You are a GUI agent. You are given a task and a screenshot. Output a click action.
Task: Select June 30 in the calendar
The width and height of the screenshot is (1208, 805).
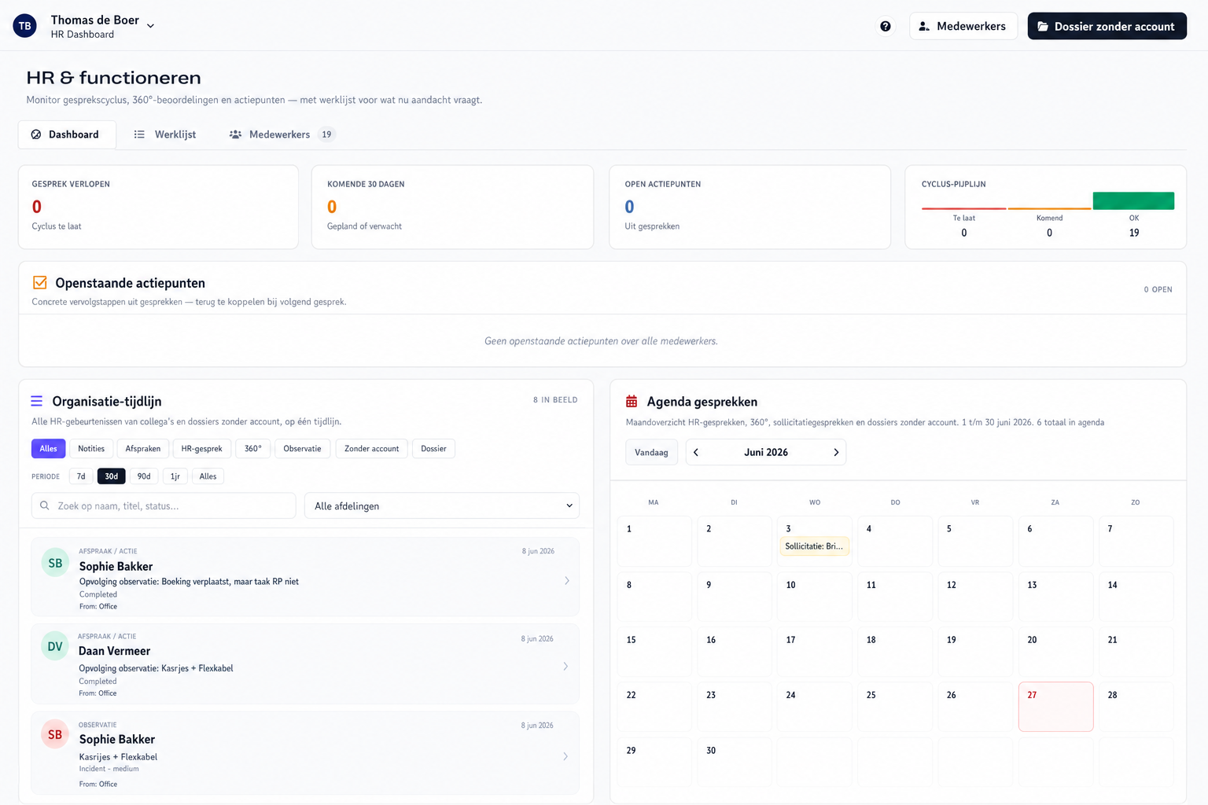click(x=735, y=762)
